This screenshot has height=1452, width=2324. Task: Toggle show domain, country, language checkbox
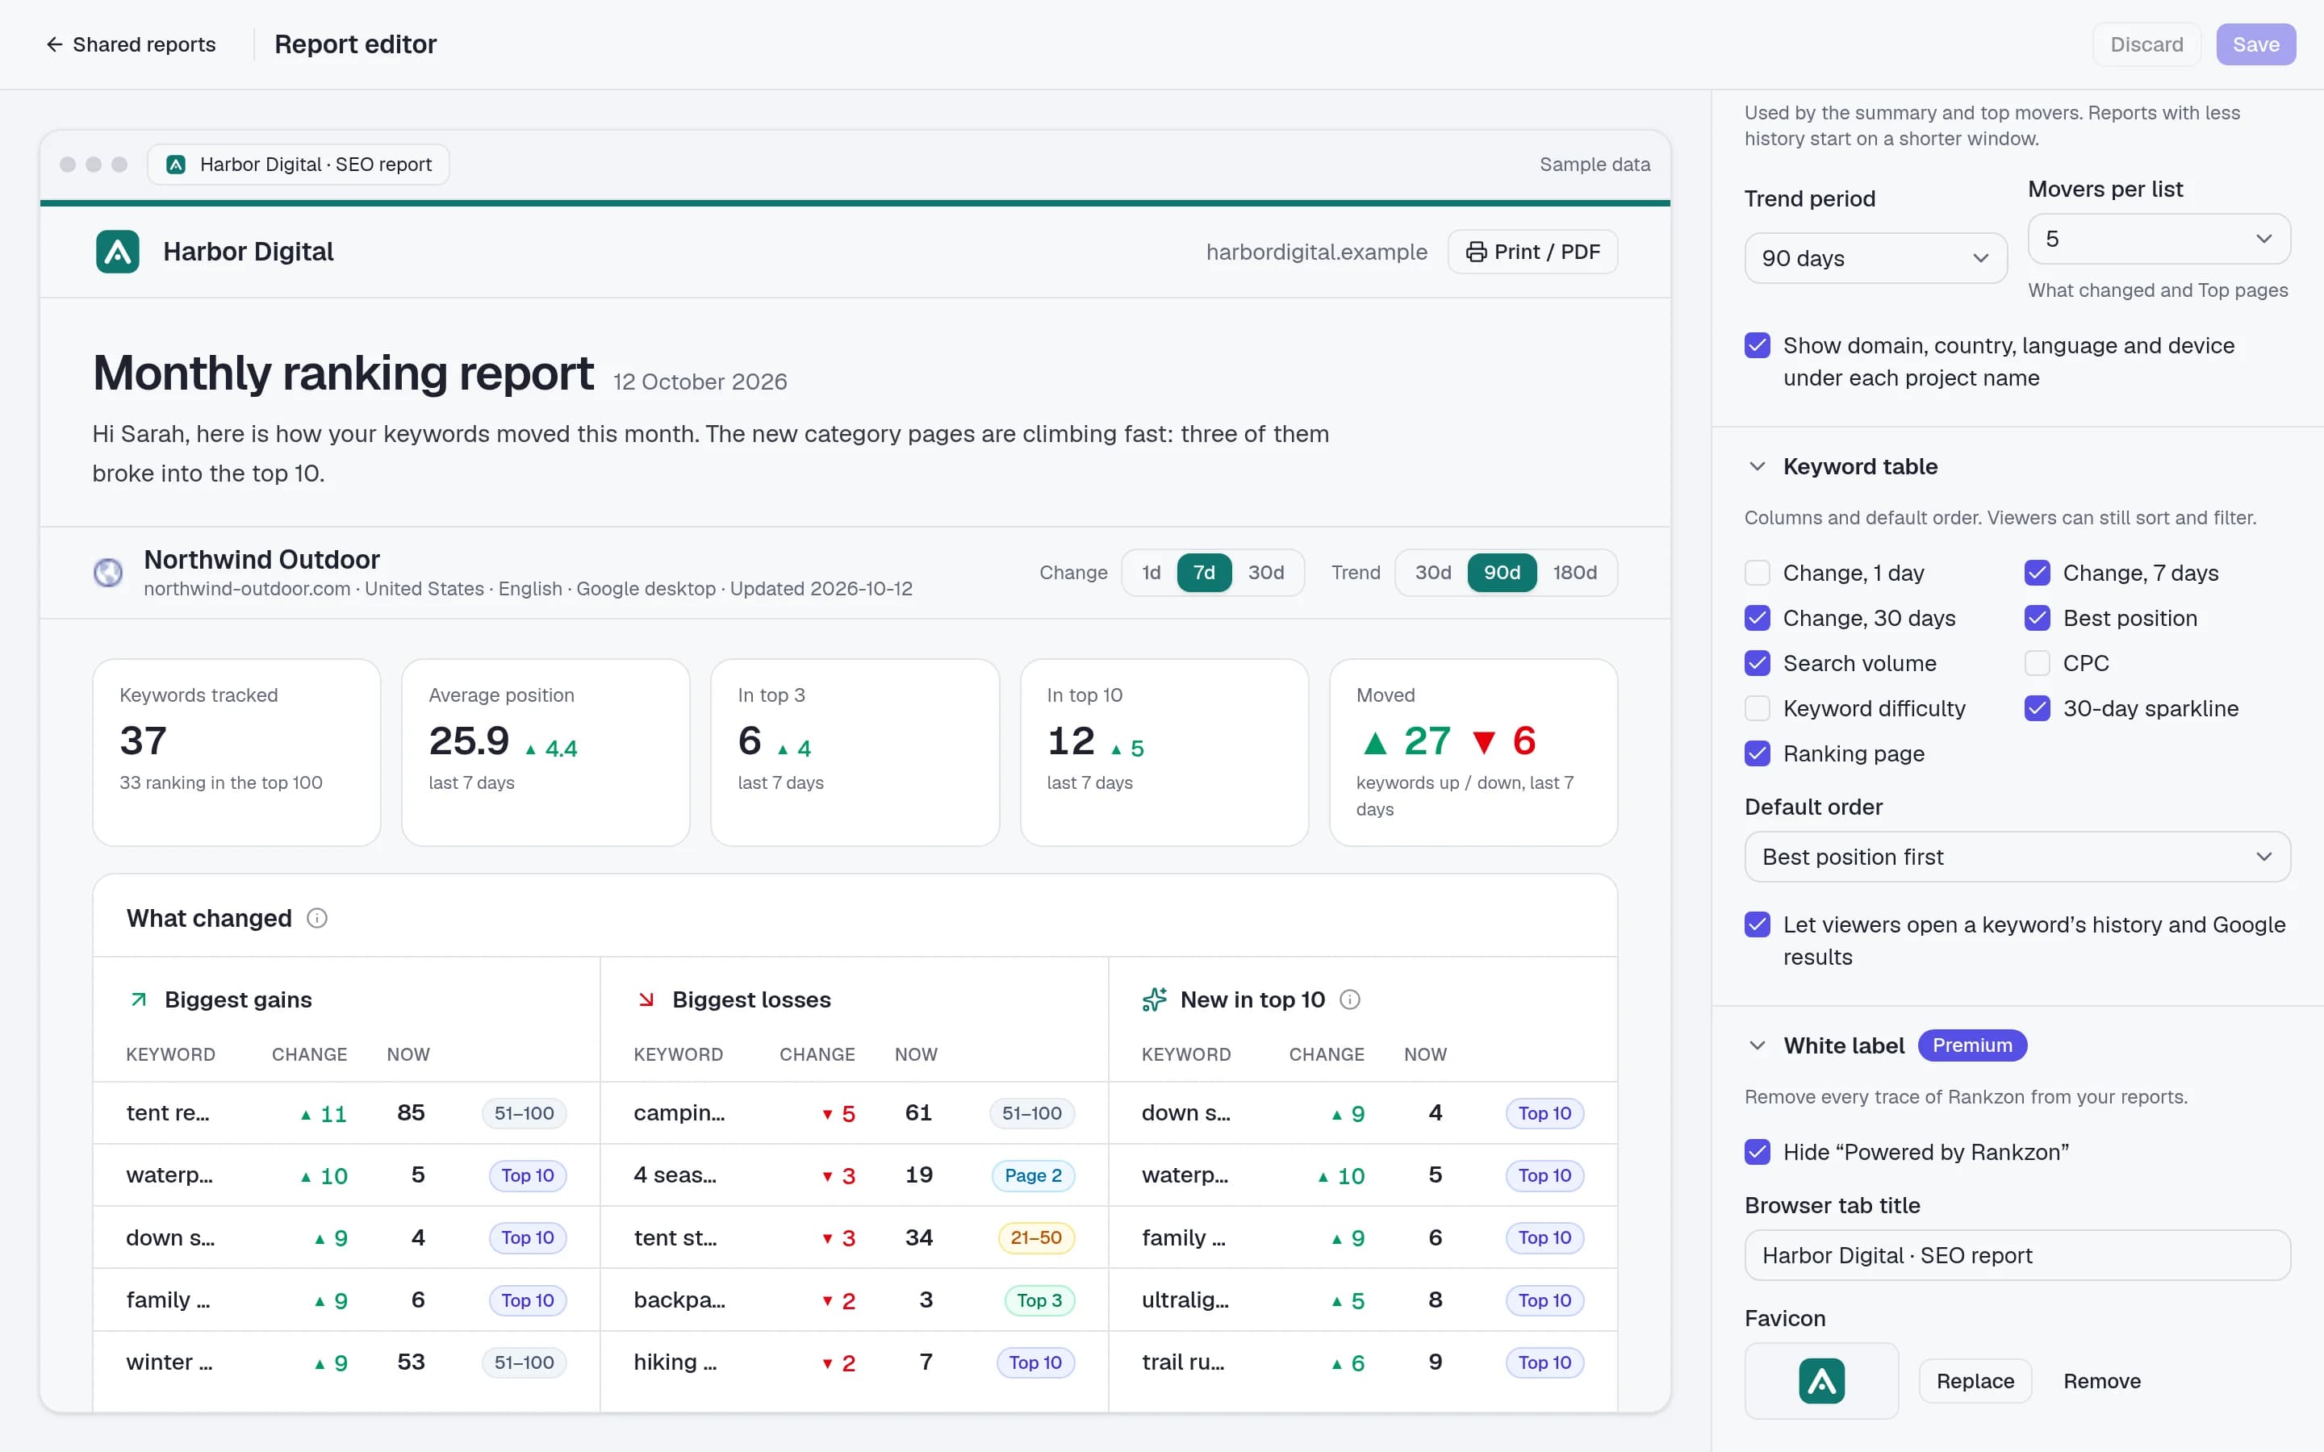[1758, 346]
